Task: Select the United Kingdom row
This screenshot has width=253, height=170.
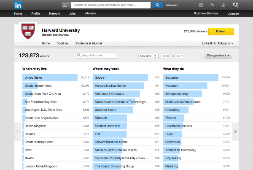Action: pos(56,126)
